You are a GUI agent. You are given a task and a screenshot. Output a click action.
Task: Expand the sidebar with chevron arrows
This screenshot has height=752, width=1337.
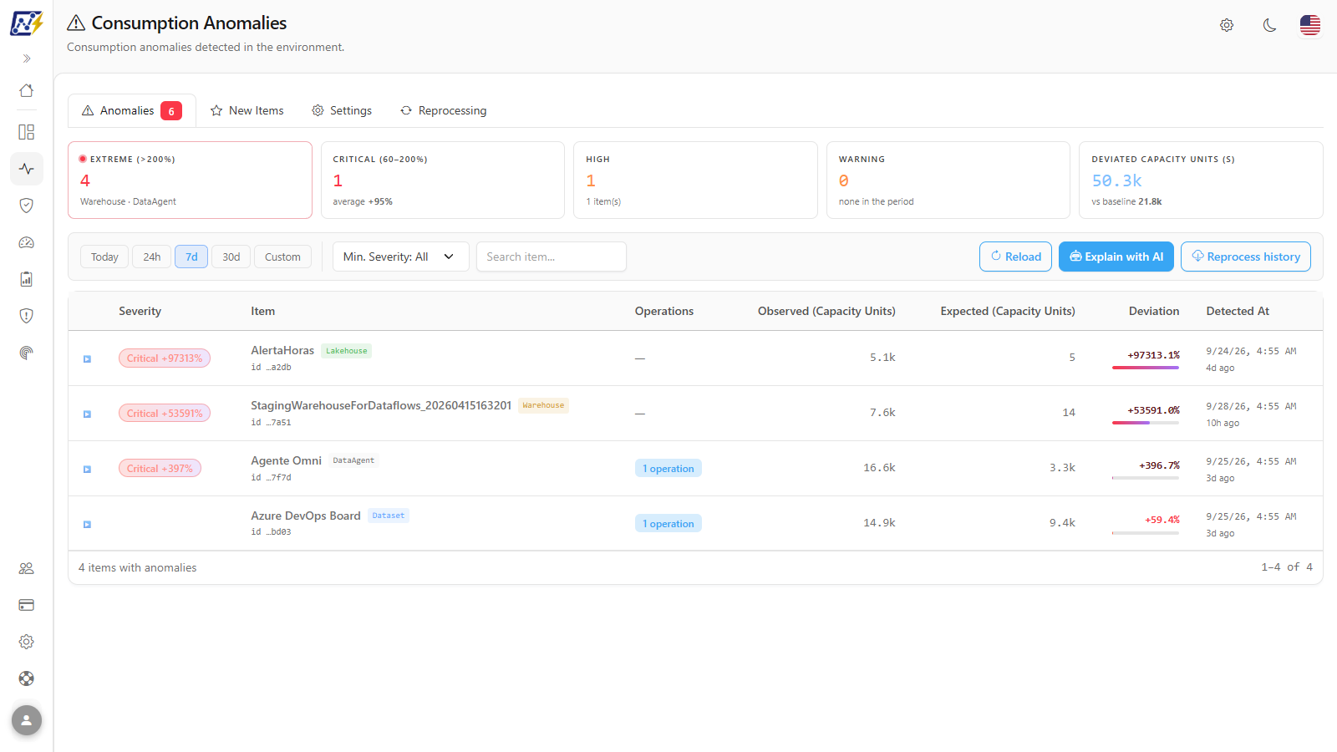27,58
